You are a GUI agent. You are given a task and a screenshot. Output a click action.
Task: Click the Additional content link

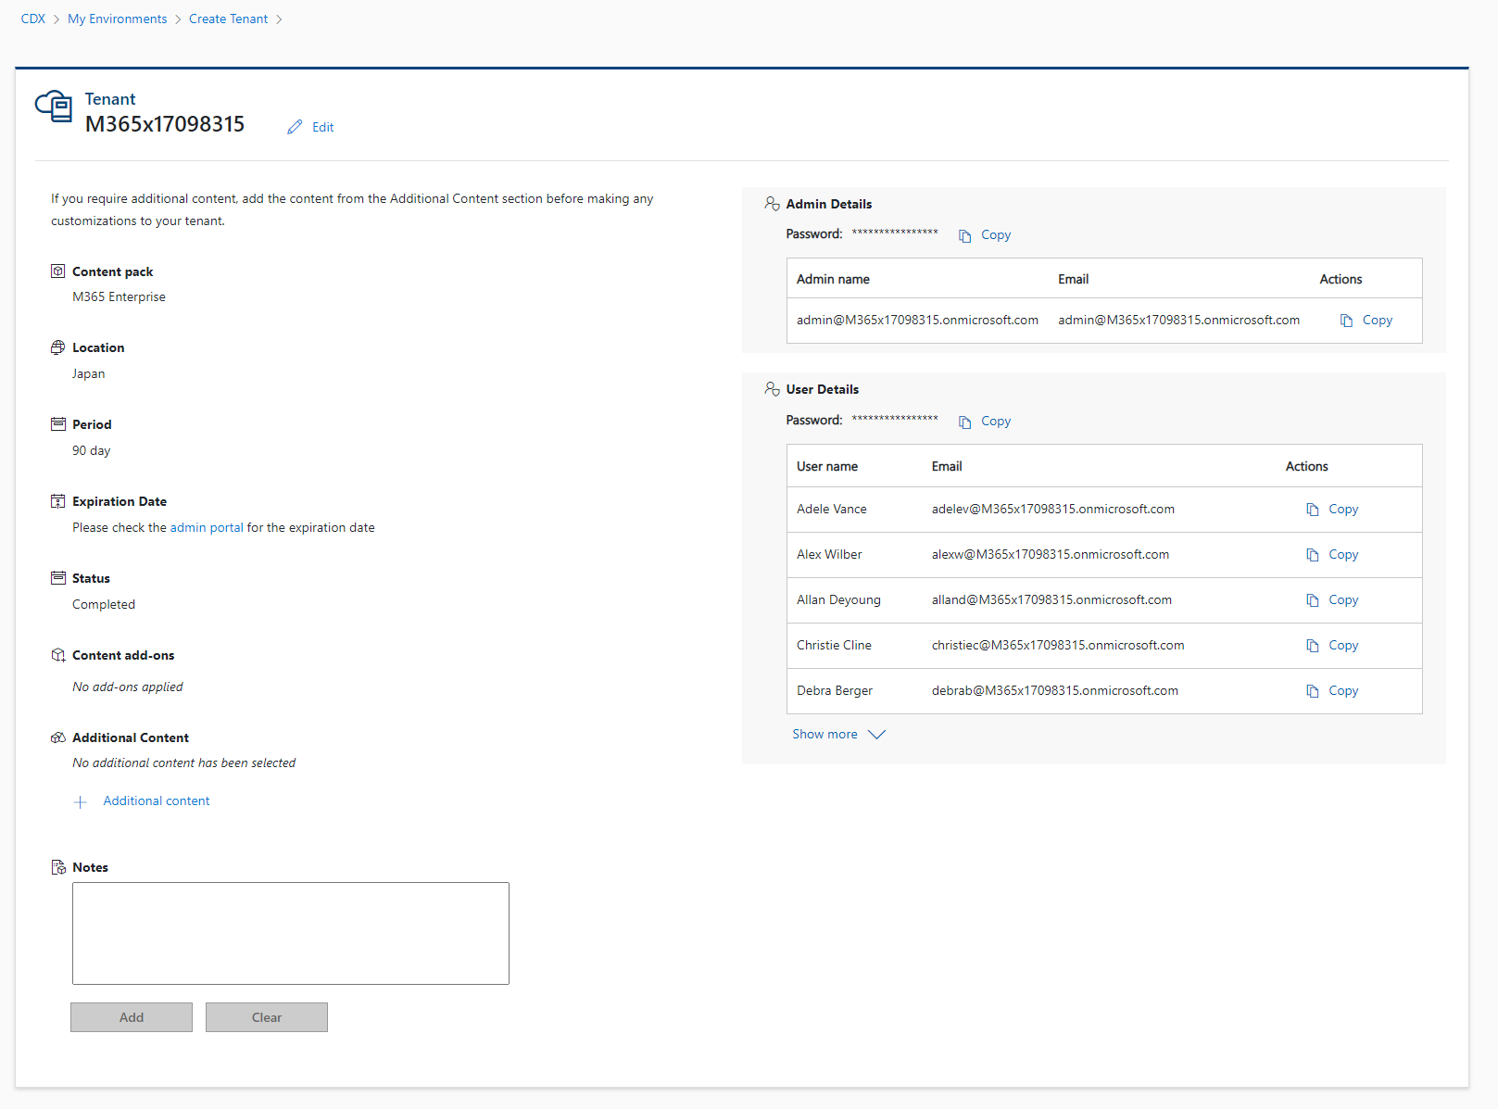[x=157, y=800]
